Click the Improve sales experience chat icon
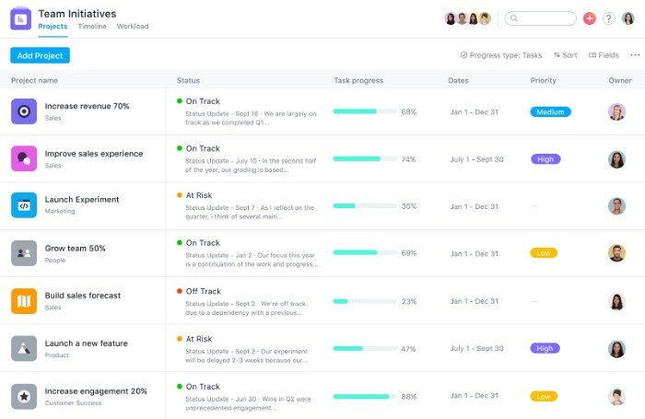Image resolution: width=645 pixels, height=419 pixels. tap(24, 158)
